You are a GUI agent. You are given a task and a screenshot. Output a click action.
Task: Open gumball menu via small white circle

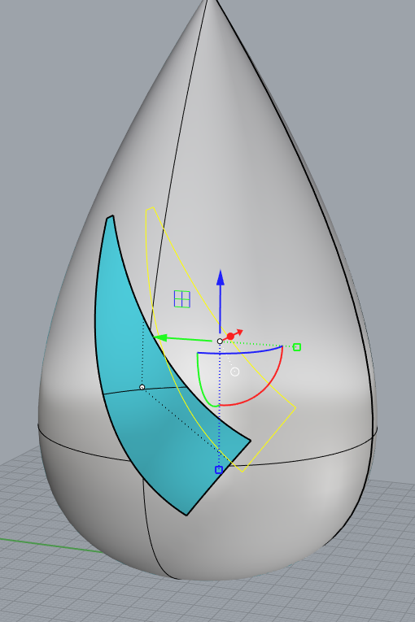(x=234, y=372)
